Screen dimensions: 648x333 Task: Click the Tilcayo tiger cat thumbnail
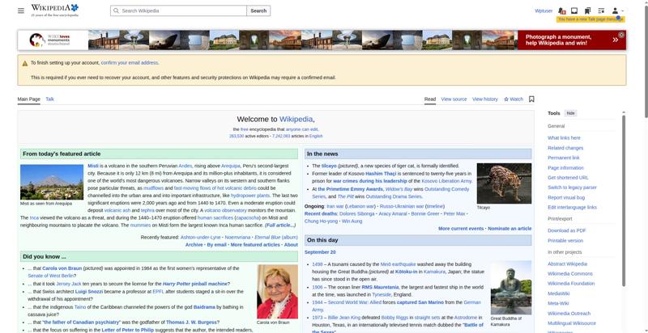pos(504,183)
